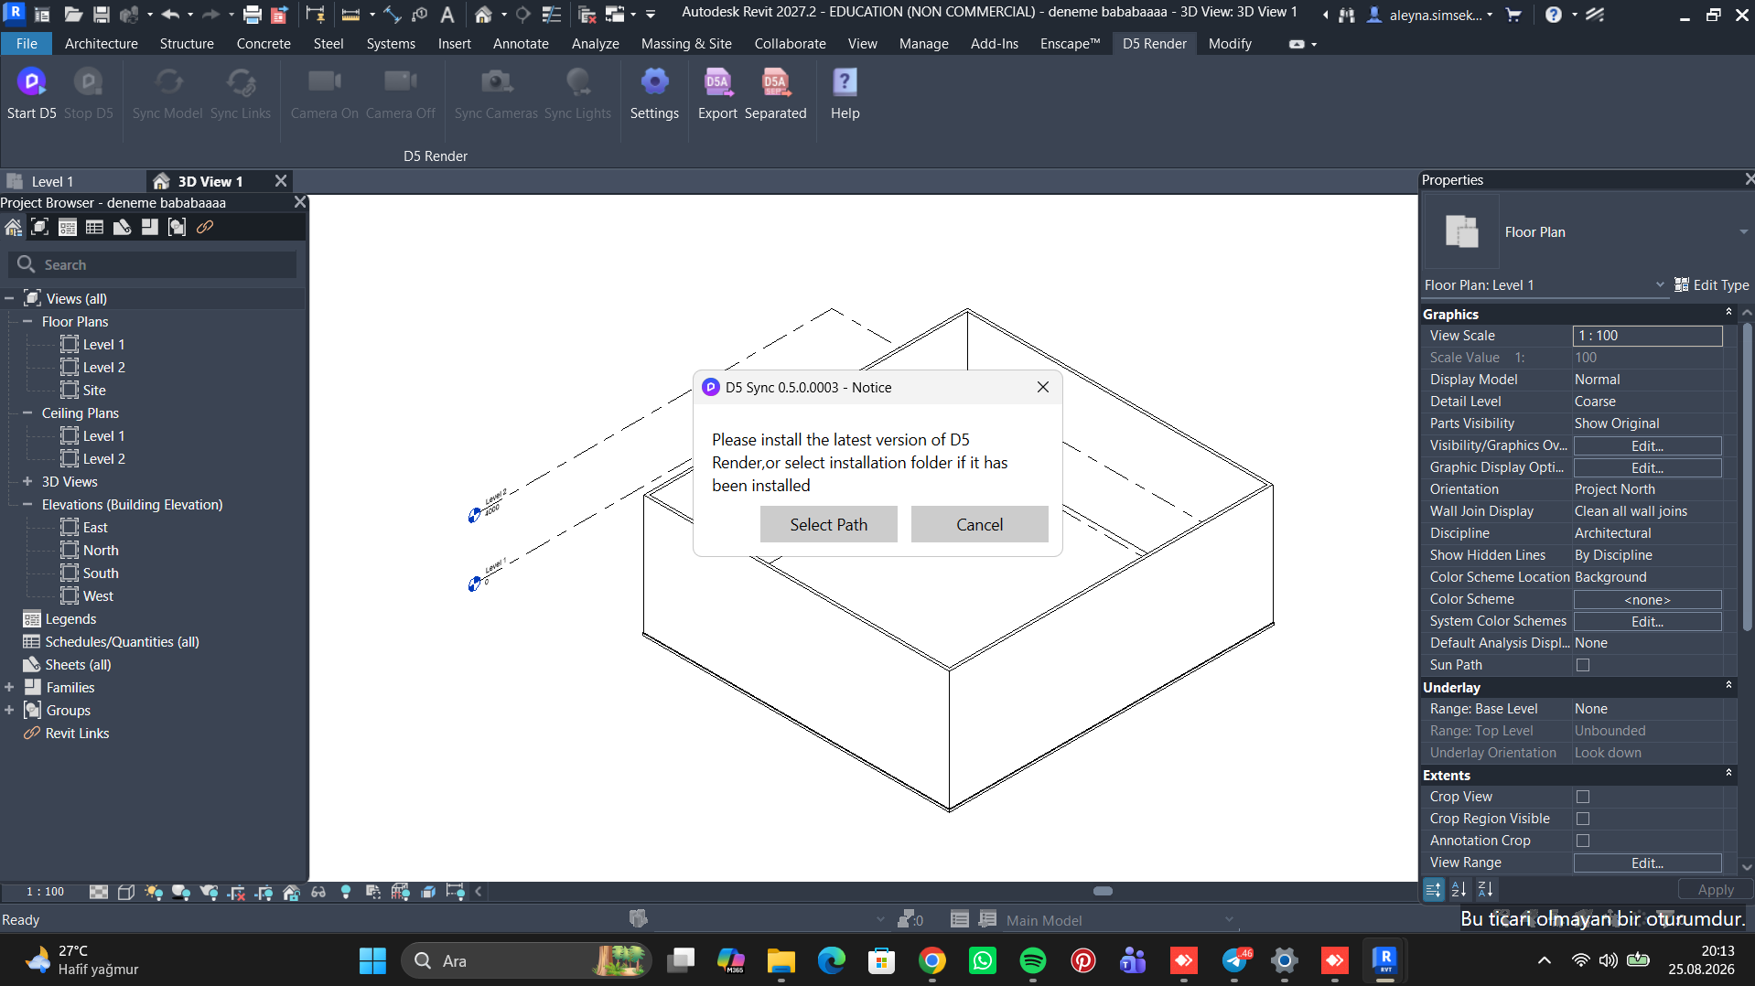Open the Windows Start menu

point(372,960)
